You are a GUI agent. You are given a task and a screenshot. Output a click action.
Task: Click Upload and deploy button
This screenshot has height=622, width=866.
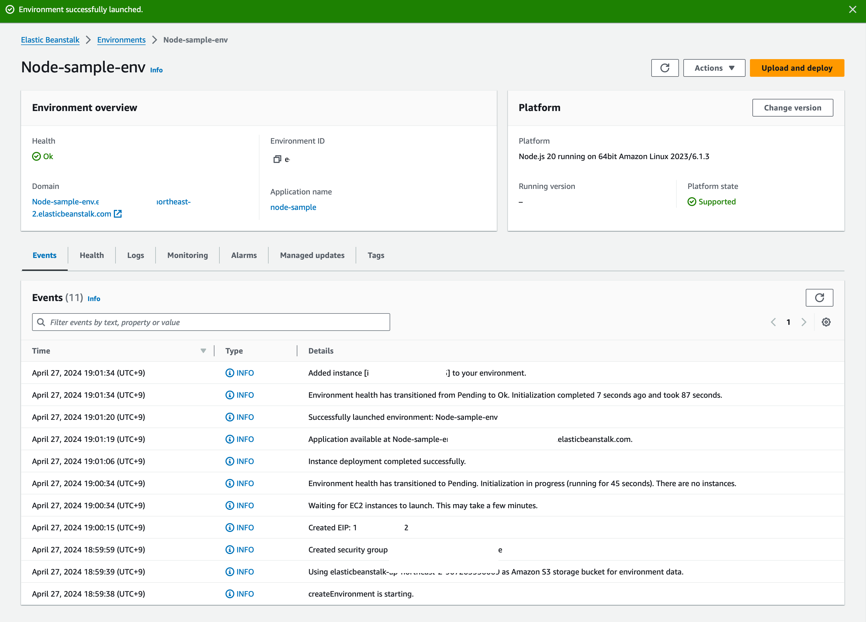[x=797, y=68]
